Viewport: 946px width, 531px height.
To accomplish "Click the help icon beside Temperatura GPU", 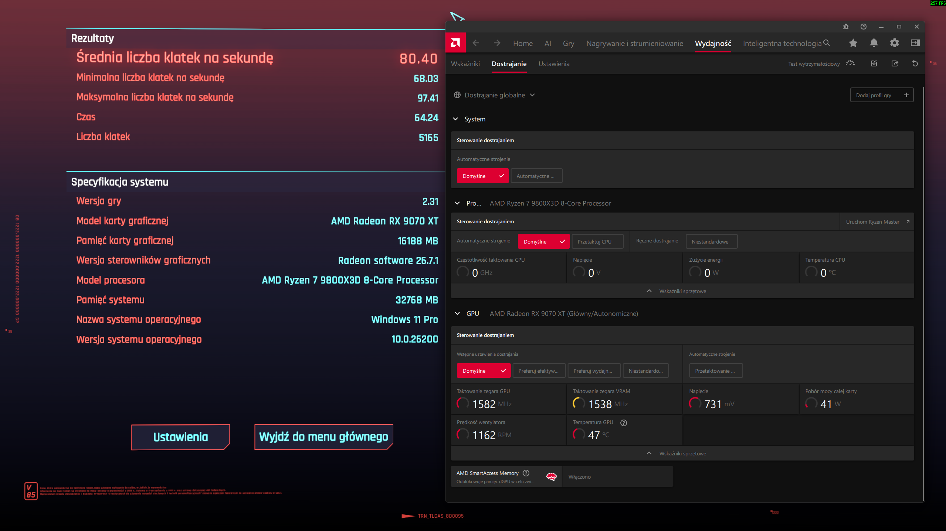I will [x=624, y=423].
